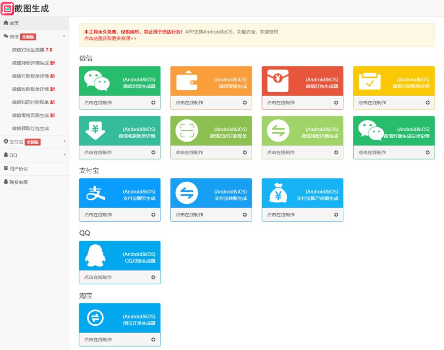
Task: Expand the QQ sidebar section
Action: pos(65,155)
